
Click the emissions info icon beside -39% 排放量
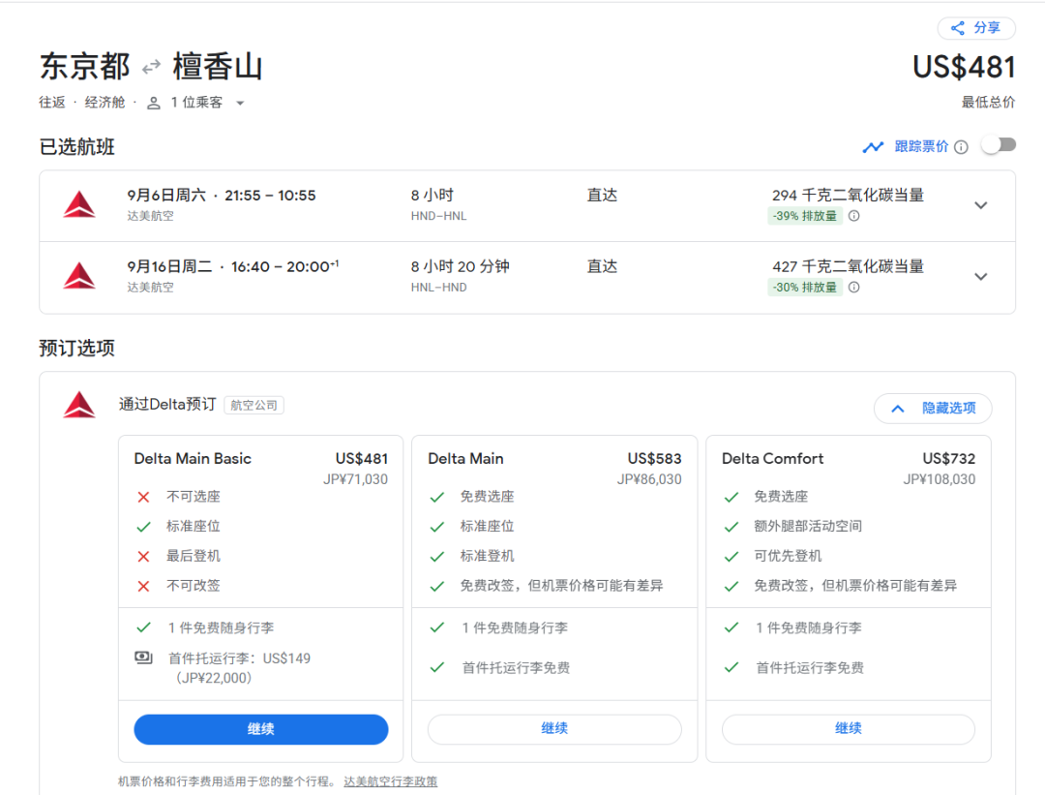pos(854,216)
